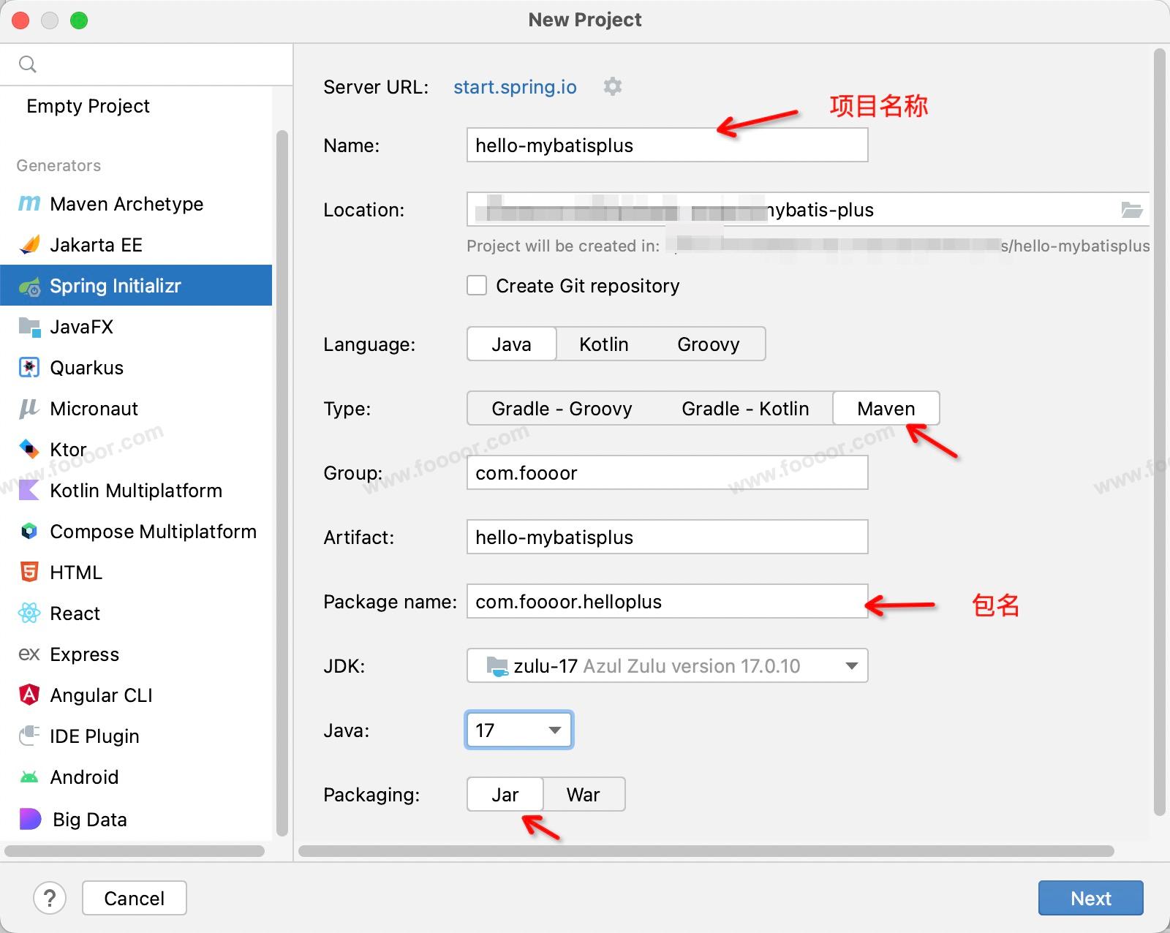Viewport: 1170px width, 933px height.
Task: Click the Server URL settings gear icon
Action: click(x=612, y=86)
